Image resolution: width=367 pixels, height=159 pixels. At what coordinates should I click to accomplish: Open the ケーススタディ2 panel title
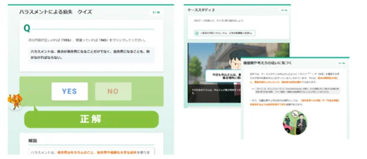(x=201, y=10)
